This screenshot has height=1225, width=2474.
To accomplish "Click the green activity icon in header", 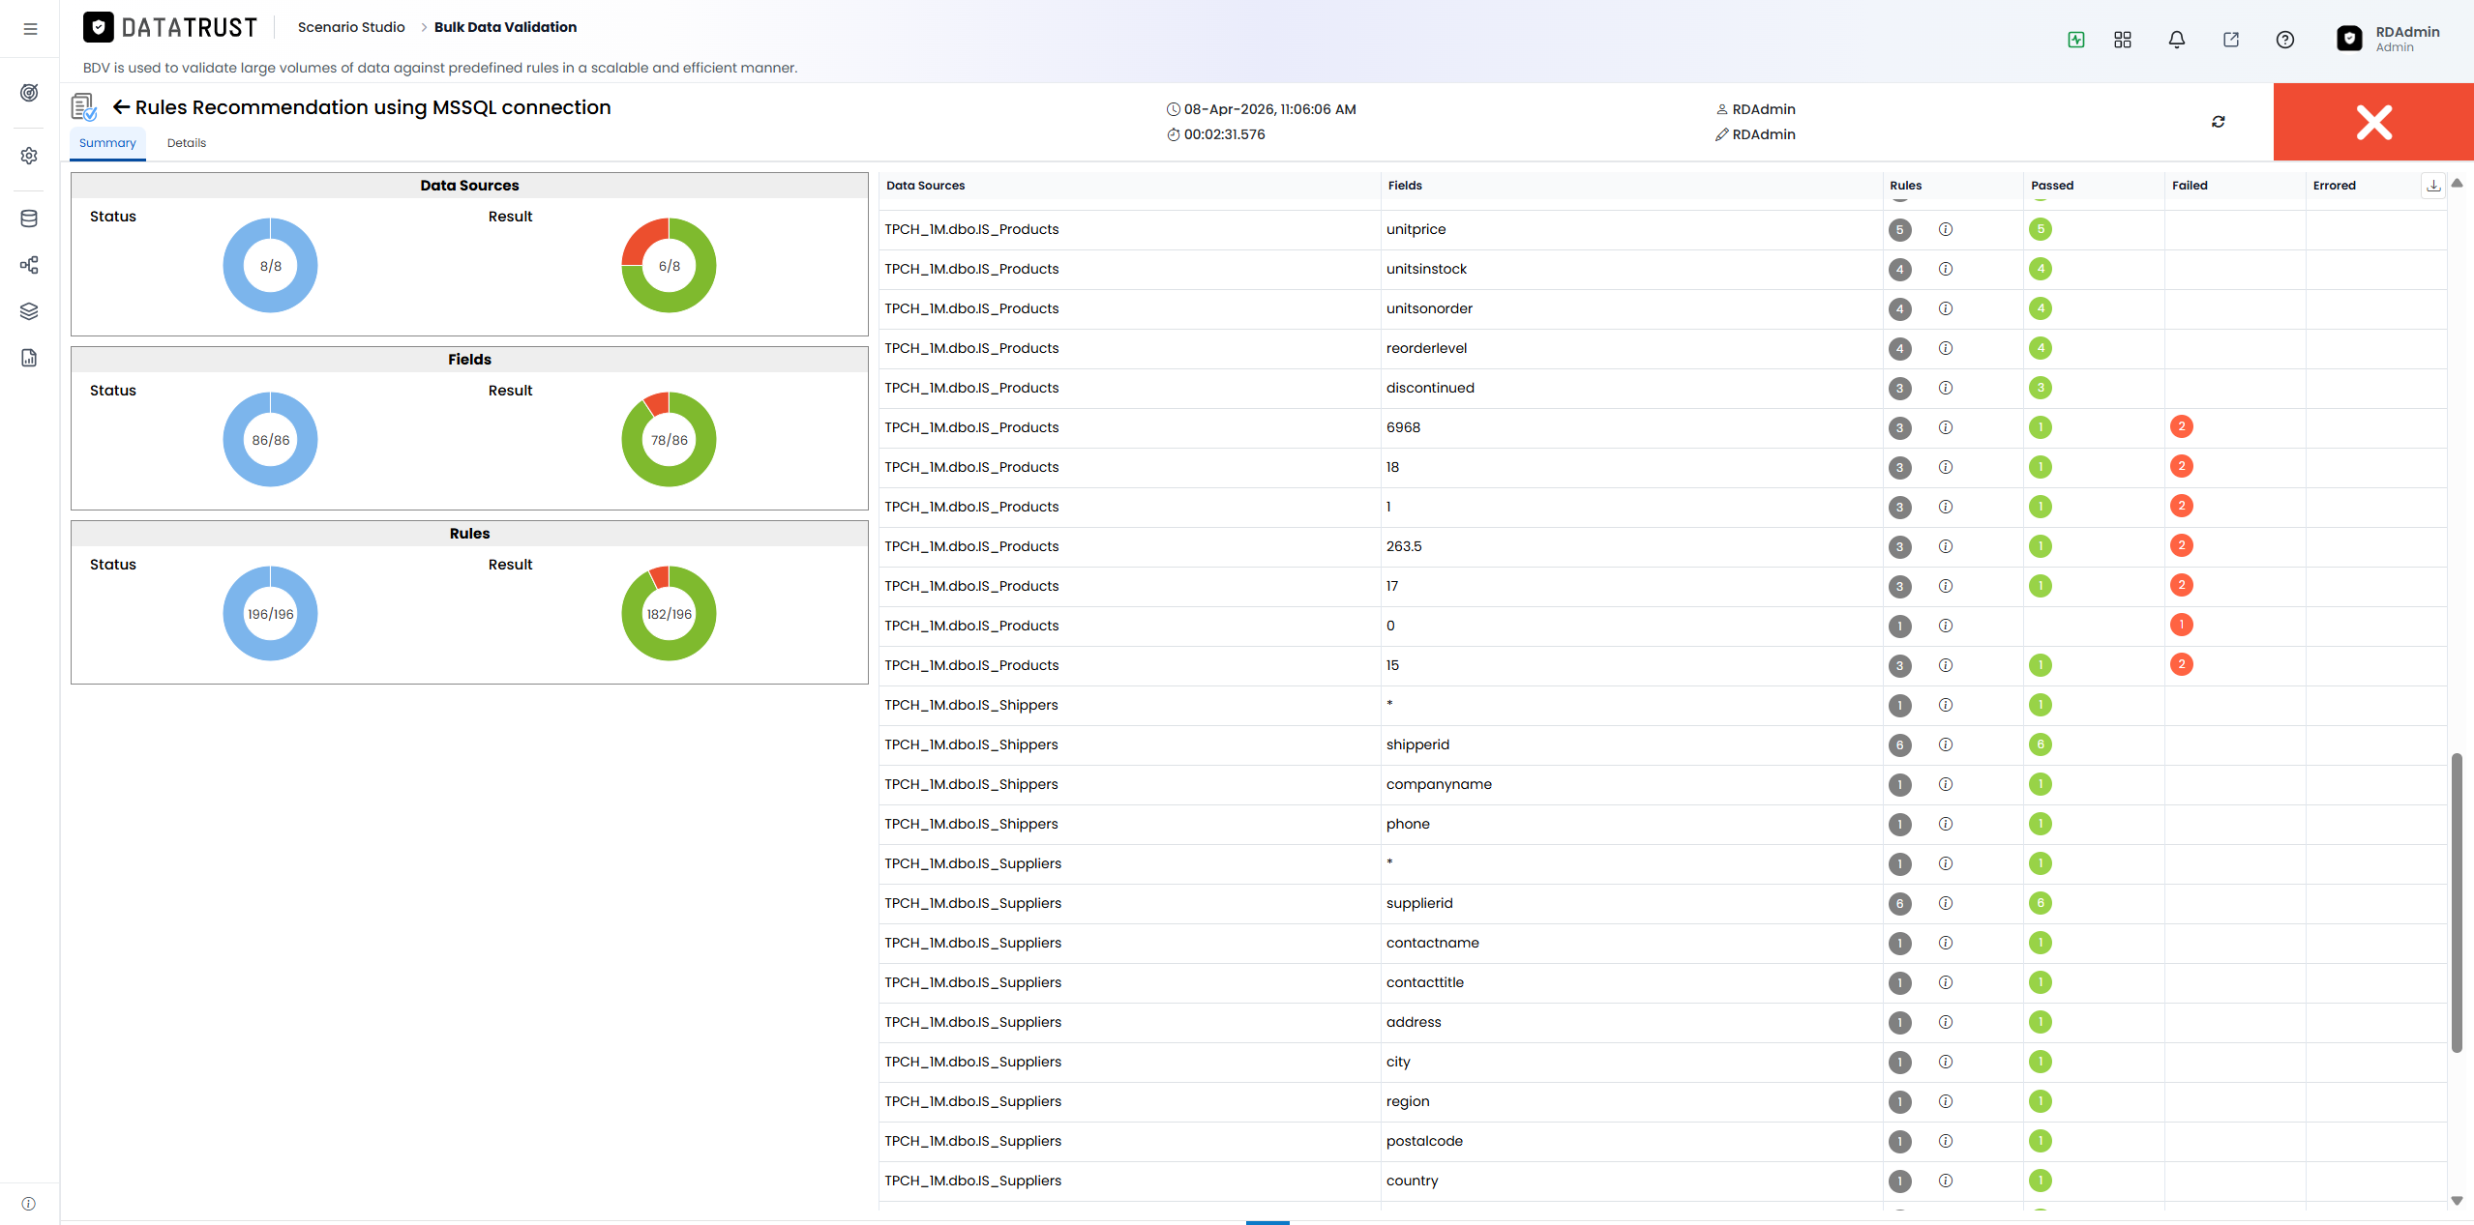I will click(2076, 40).
